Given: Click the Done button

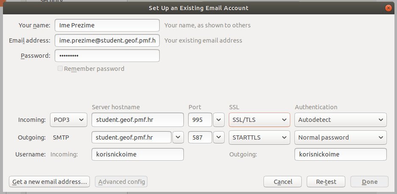Looking at the screenshot, I should coord(369,182).
